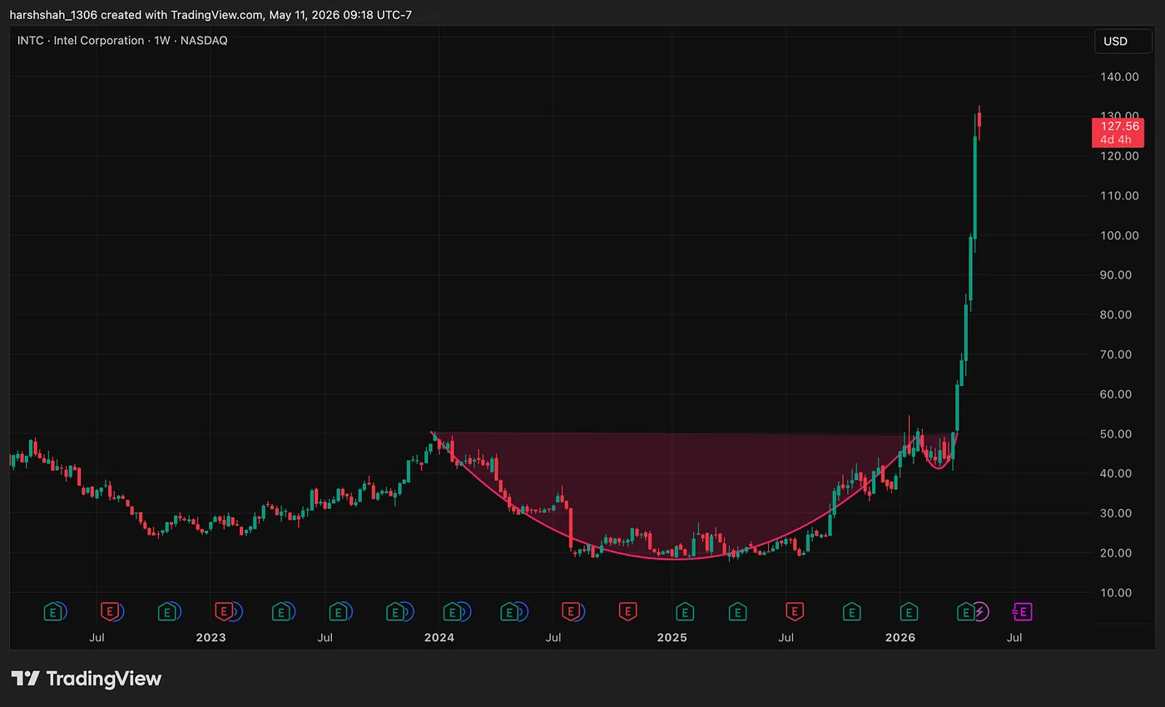Select red earnings marker beside 2023 label
Screen dimensions: 1165x707
(224, 612)
